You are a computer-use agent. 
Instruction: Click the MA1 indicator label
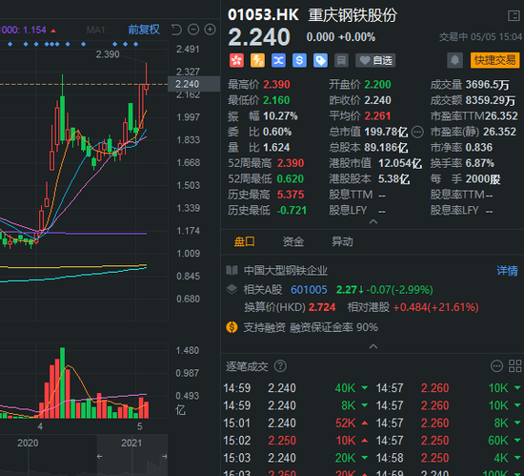(97, 31)
